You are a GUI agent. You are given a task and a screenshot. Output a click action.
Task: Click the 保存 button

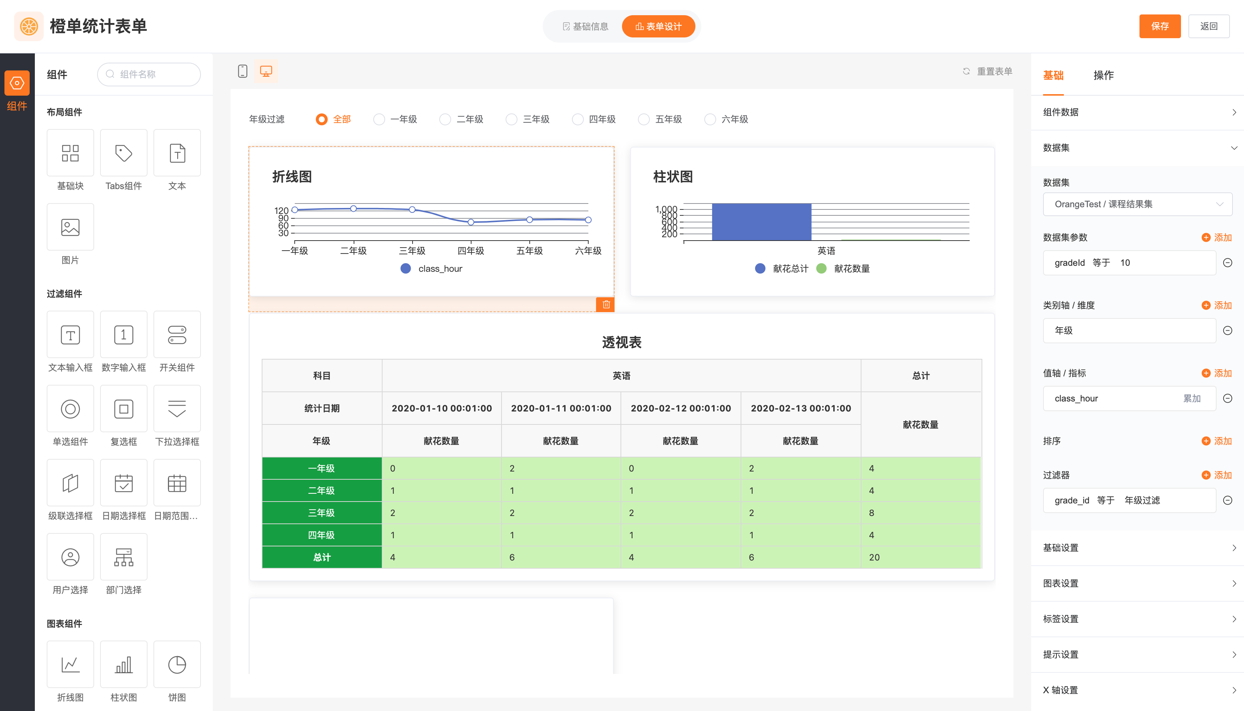1159,26
